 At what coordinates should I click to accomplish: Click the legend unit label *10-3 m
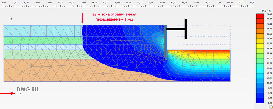(x=266, y=11)
